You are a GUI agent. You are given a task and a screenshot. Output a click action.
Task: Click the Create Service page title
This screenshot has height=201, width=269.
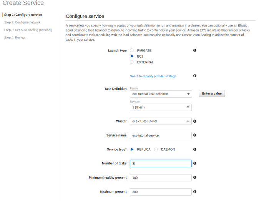coord(23,3)
